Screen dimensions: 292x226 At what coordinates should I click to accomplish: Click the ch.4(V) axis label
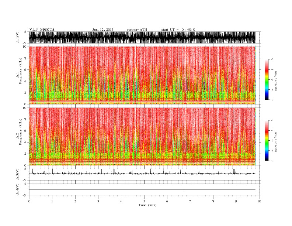click(x=18, y=189)
